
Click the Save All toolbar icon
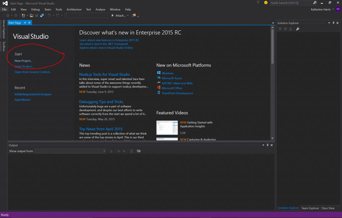click(42, 15)
